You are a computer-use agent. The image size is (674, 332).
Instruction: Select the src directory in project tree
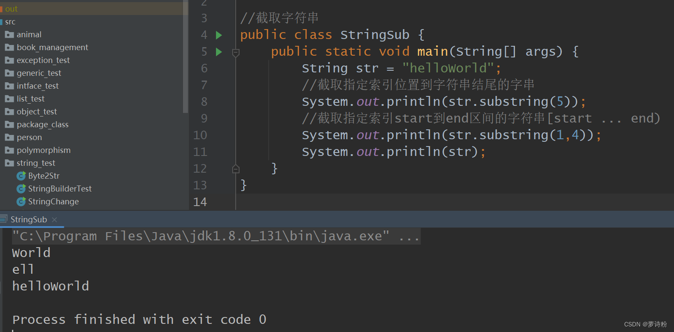pos(10,21)
